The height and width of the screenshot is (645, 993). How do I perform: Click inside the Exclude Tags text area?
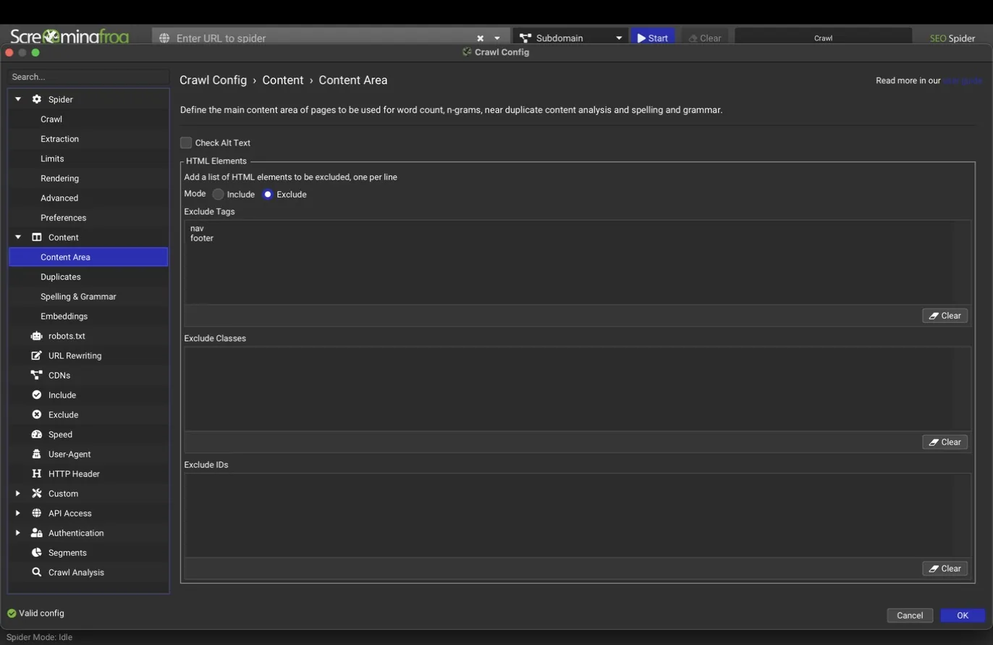[578, 262]
